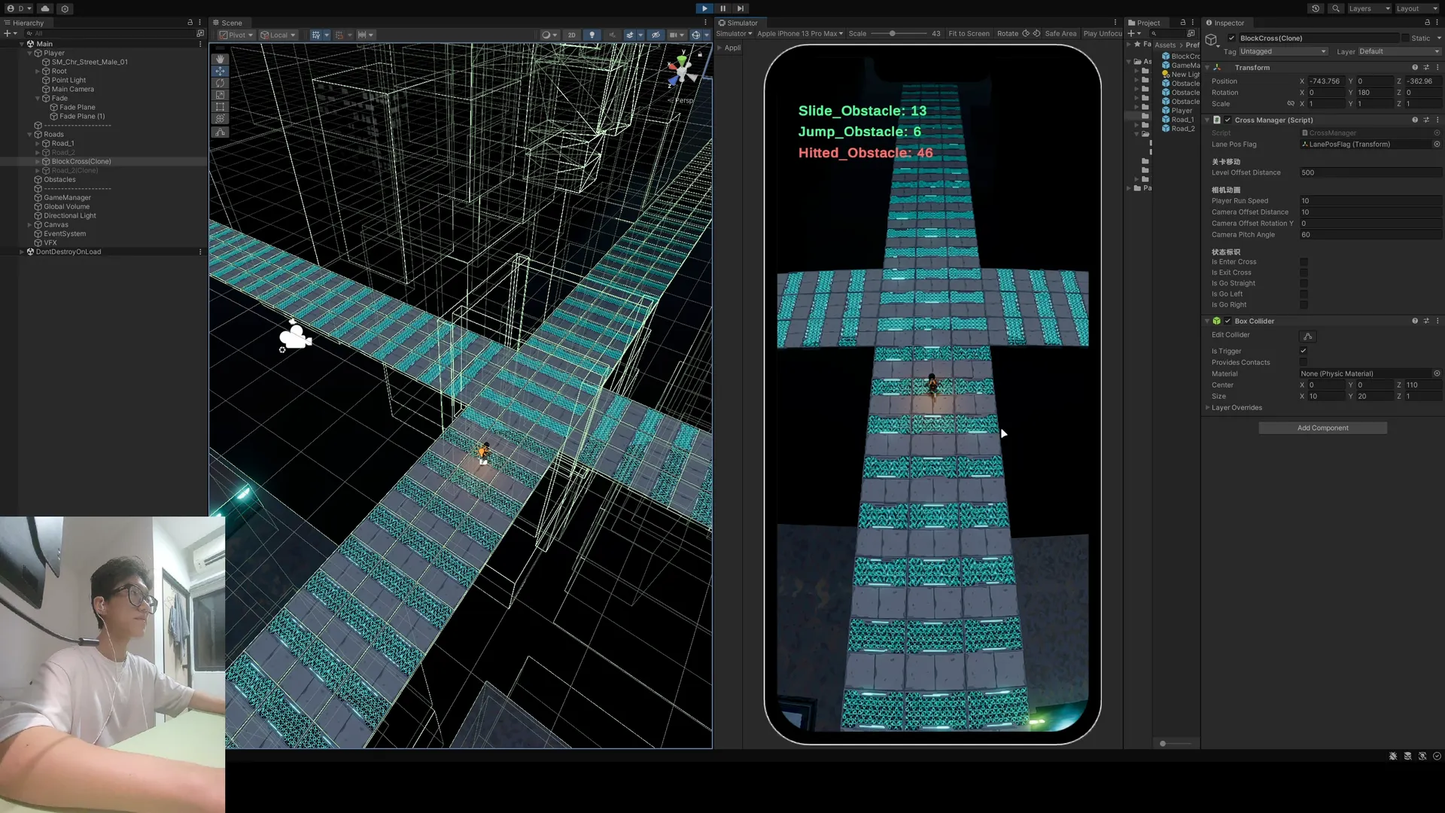This screenshot has height=813, width=1445.
Task: Select the Scale tool in Scene toolbar
Action: pos(220,95)
